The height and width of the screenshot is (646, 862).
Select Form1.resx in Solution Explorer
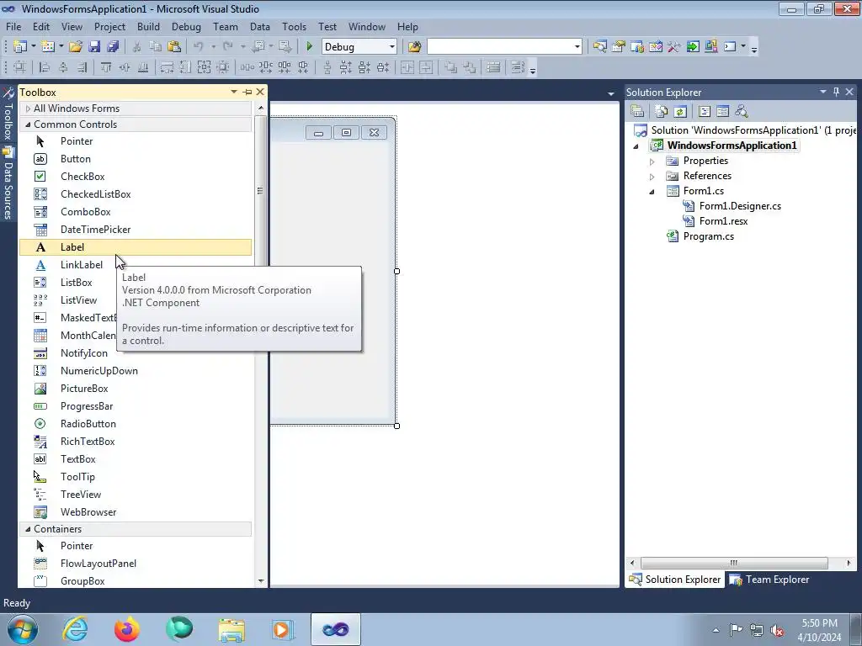point(723,221)
